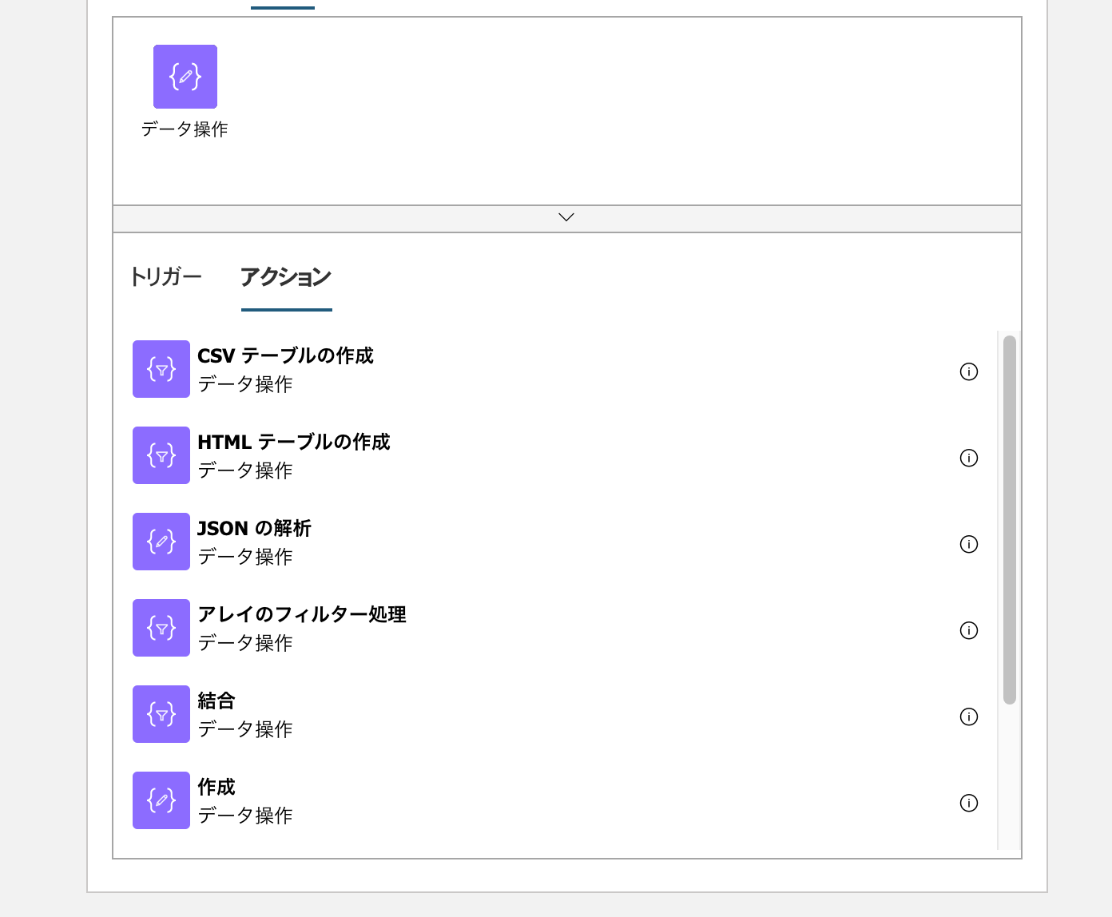Screen dimensions: 1112x917
Task: Choose the CSV テーブルの作成 action
Action: (x=556, y=369)
